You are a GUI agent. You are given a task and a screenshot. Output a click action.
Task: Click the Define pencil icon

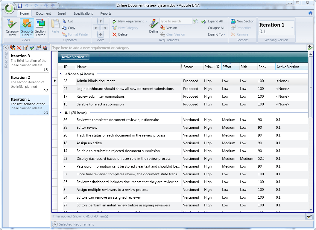click(x=154, y=24)
